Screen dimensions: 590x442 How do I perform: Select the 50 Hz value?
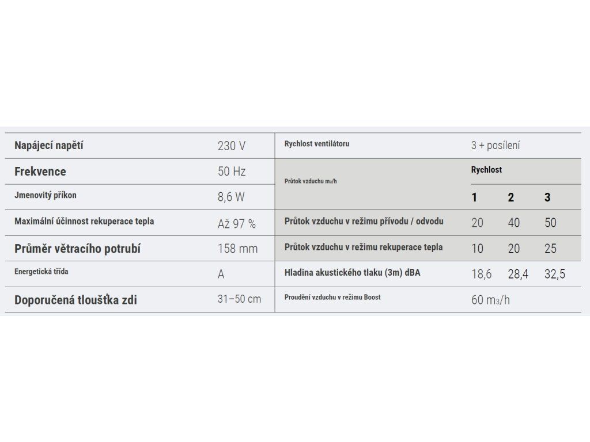click(x=231, y=172)
